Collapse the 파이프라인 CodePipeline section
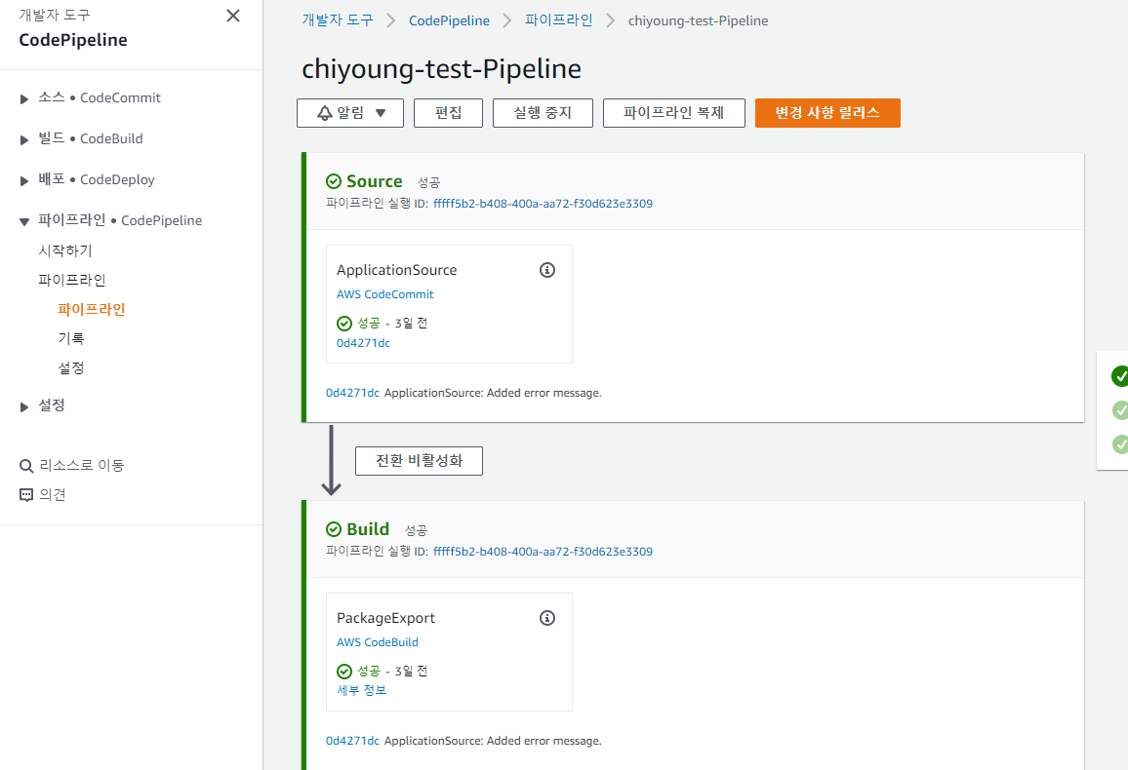Image resolution: width=1128 pixels, height=770 pixels. click(24, 221)
